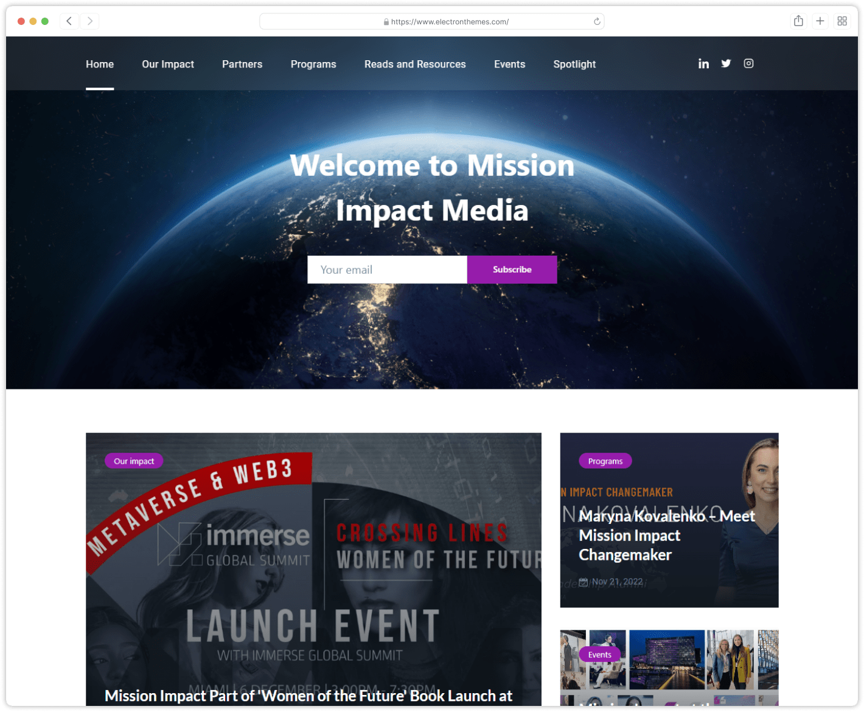Click the Programs category tag

(x=605, y=461)
